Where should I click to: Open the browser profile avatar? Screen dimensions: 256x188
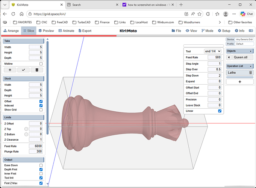[x=226, y=14]
